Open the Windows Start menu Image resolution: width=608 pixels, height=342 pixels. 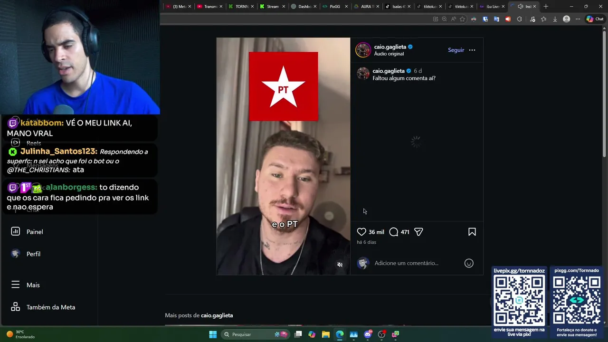tap(213, 334)
